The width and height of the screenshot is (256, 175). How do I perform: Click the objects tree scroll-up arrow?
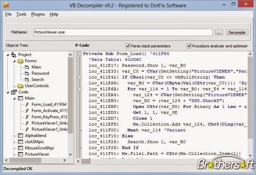[x=71, y=55]
